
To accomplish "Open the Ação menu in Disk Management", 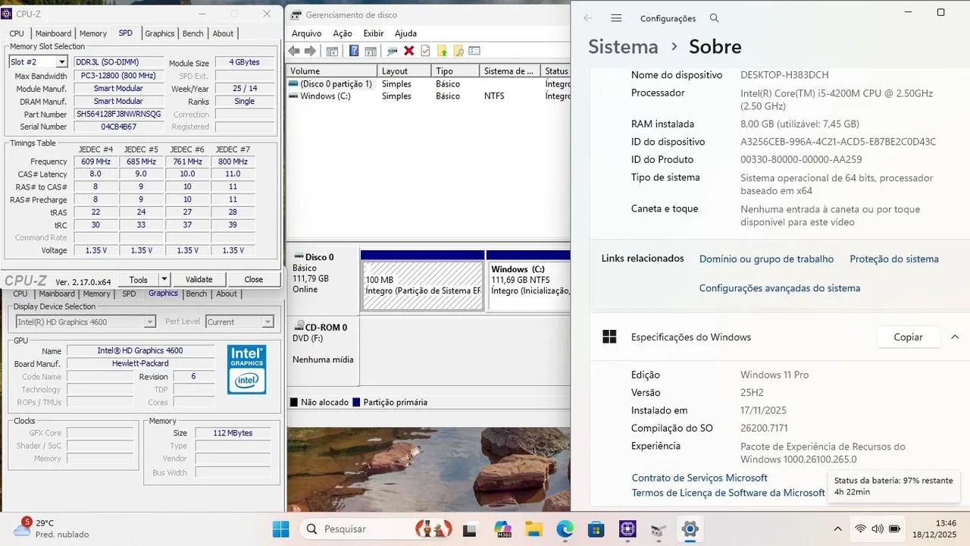I will [342, 33].
